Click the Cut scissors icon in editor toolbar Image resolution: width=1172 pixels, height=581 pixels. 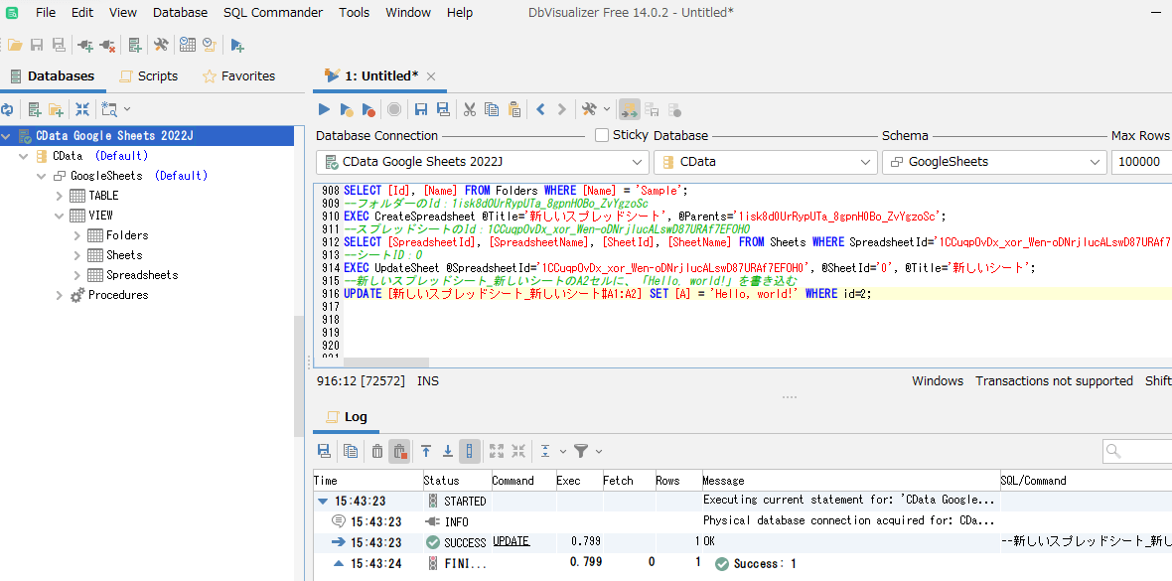coord(470,109)
